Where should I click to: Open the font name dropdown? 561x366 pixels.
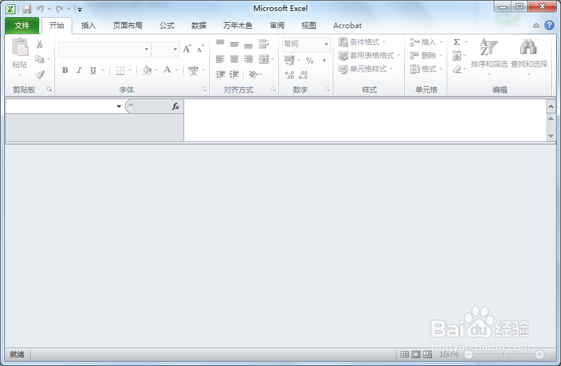(x=147, y=49)
